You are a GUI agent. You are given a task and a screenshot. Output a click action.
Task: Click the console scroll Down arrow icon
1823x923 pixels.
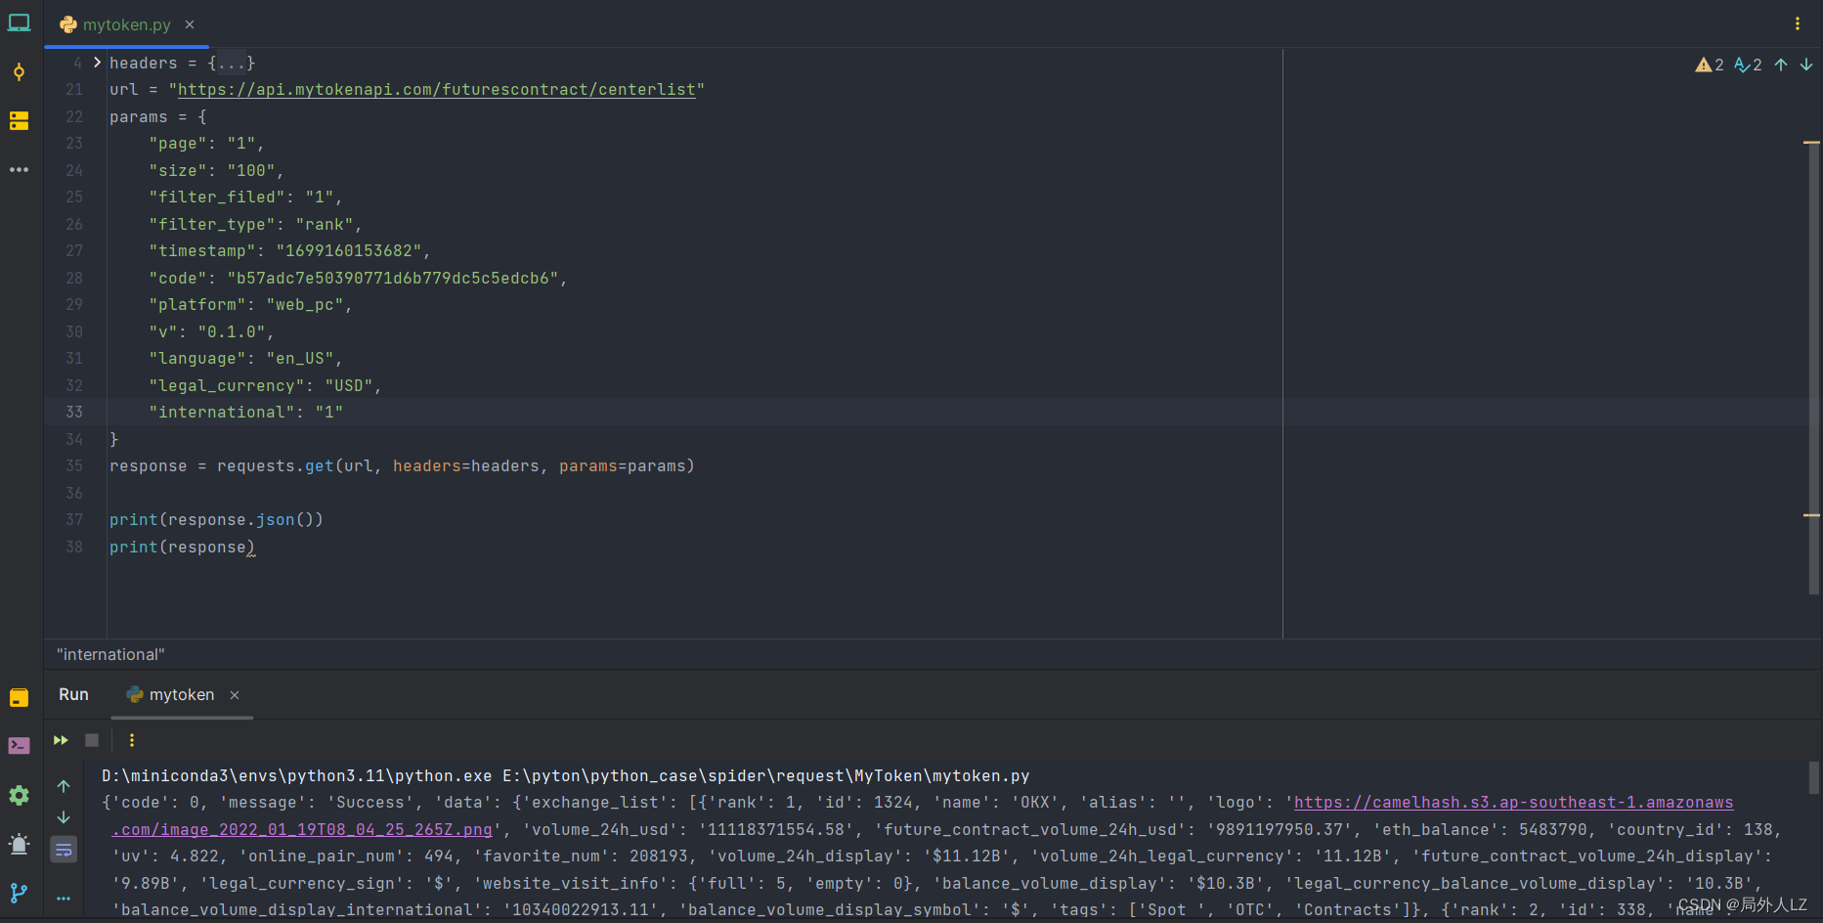[x=64, y=817]
